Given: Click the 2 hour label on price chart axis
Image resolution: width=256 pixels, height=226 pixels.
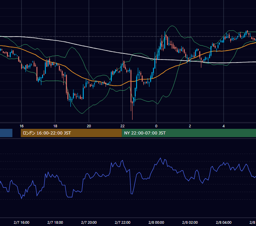Looking at the screenshot, I should pyautogui.click(x=190, y=126).
